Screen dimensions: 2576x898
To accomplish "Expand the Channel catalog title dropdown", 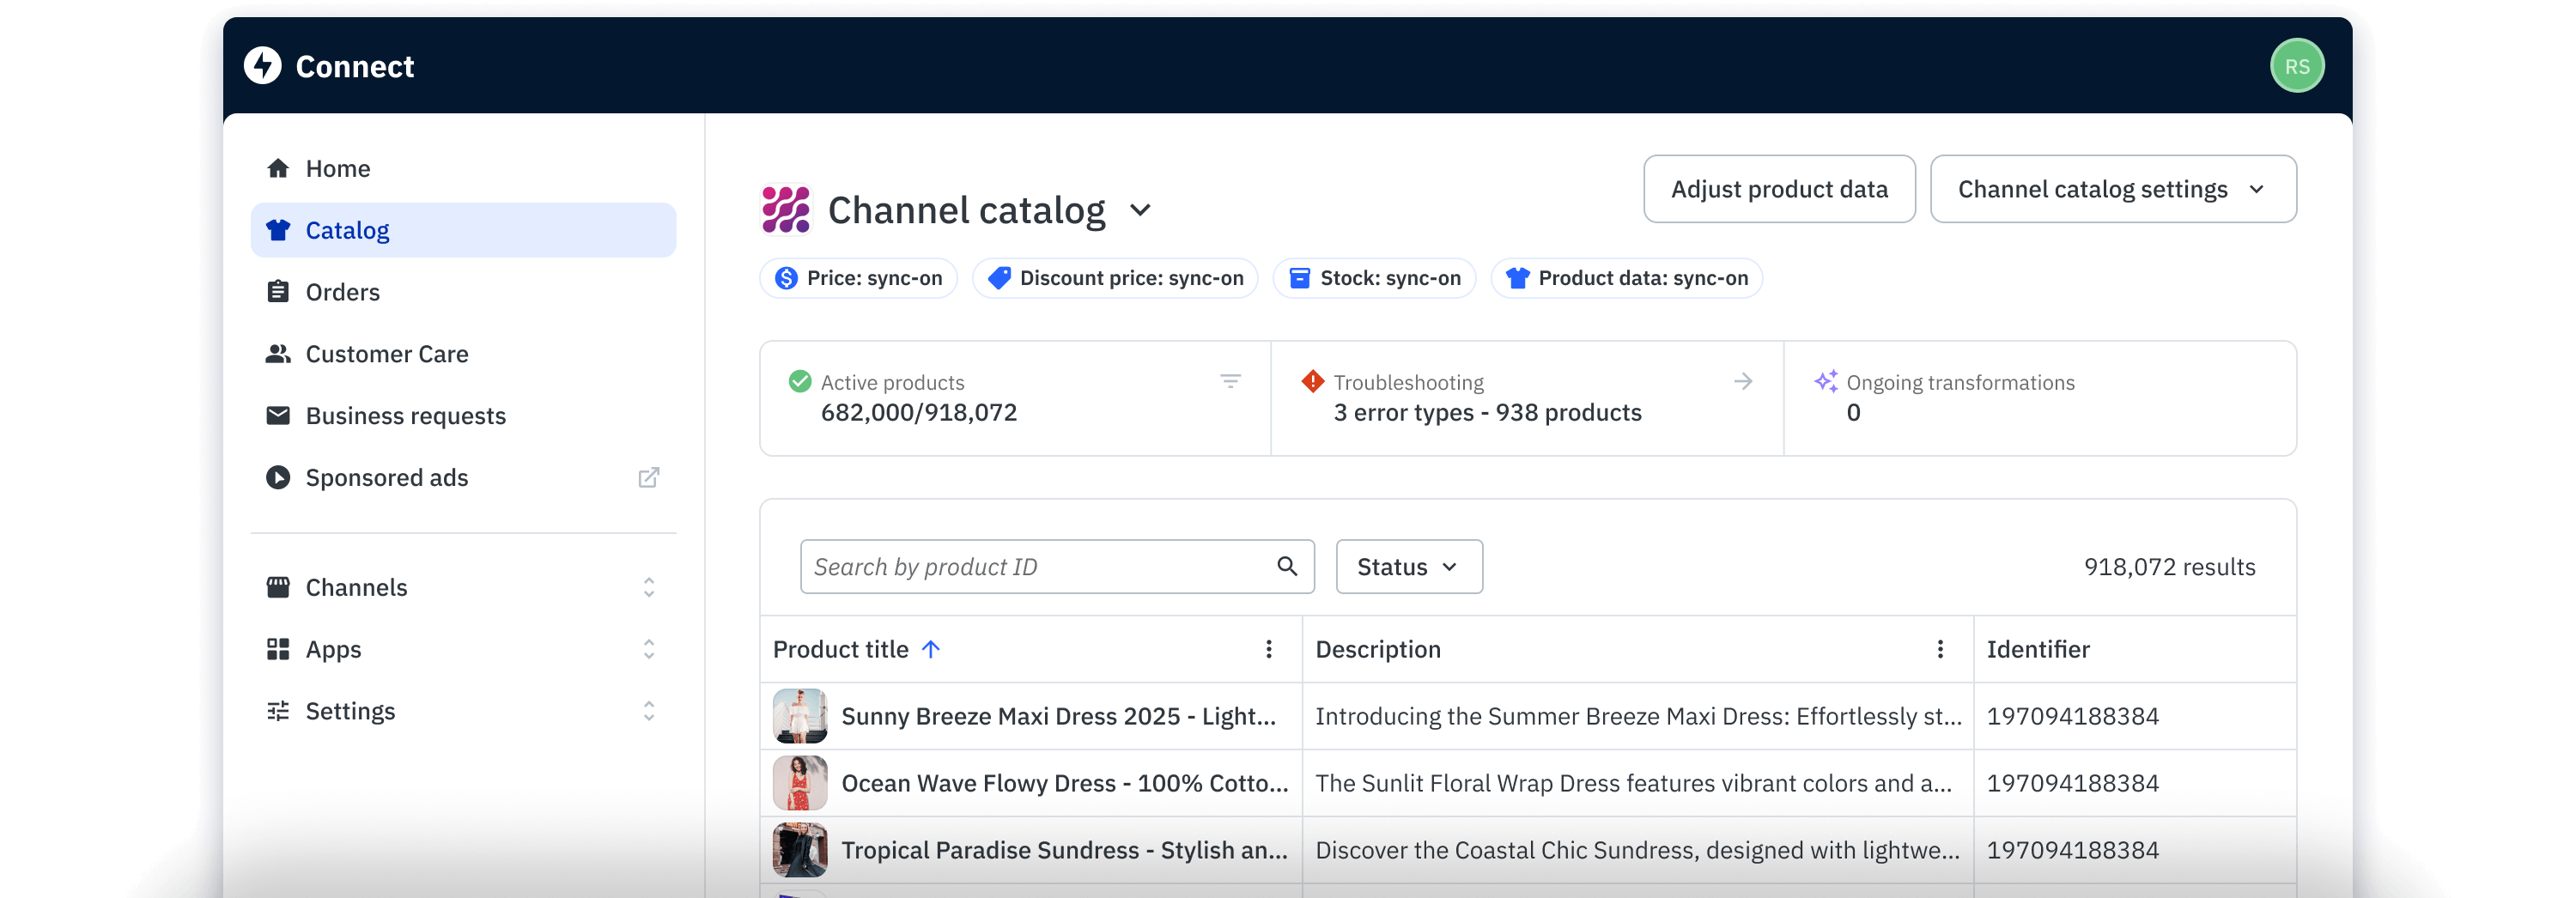I will coord(1140,211).
